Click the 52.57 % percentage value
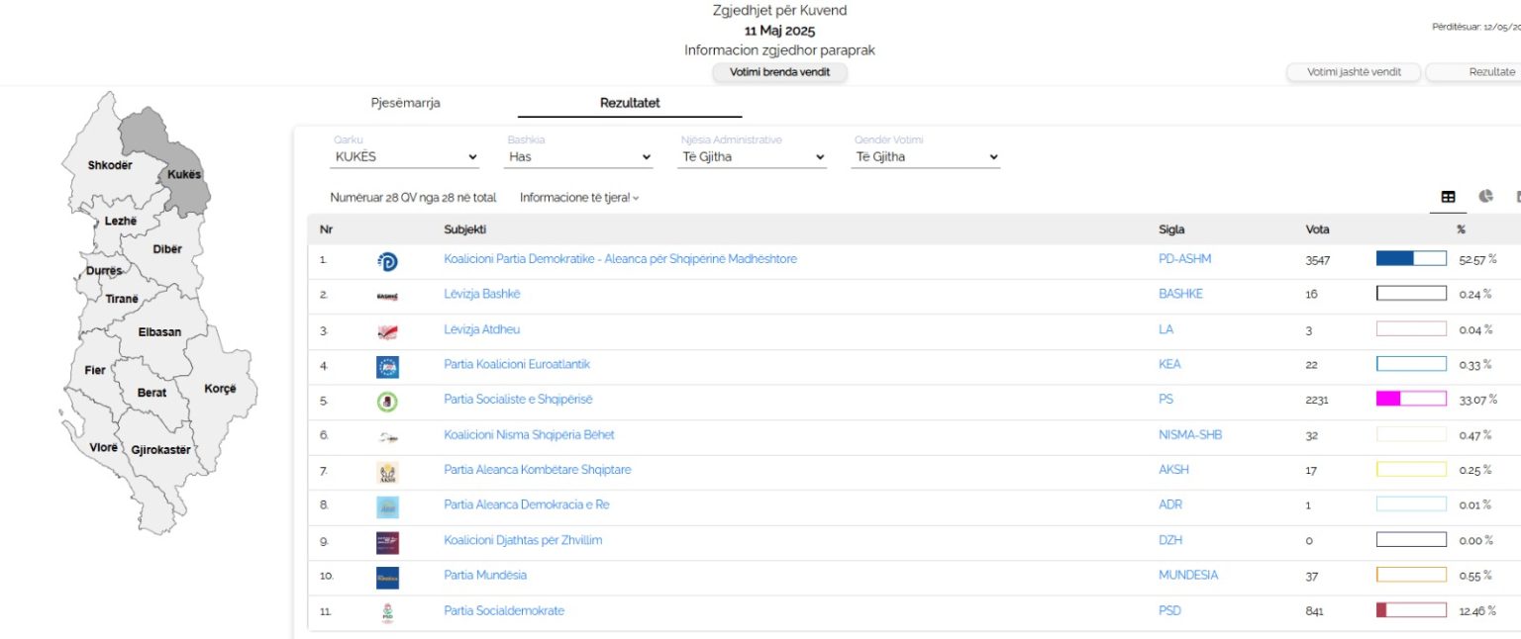 pyautogui.click(x=1477, y=260)
